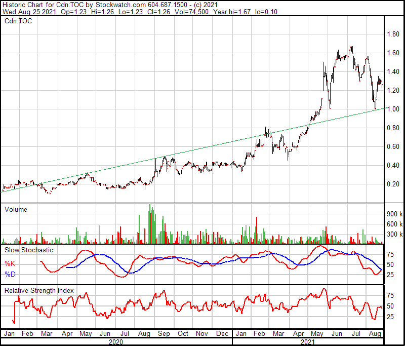
Task: Click the %D legend label
Action: (x=10, y=274)
